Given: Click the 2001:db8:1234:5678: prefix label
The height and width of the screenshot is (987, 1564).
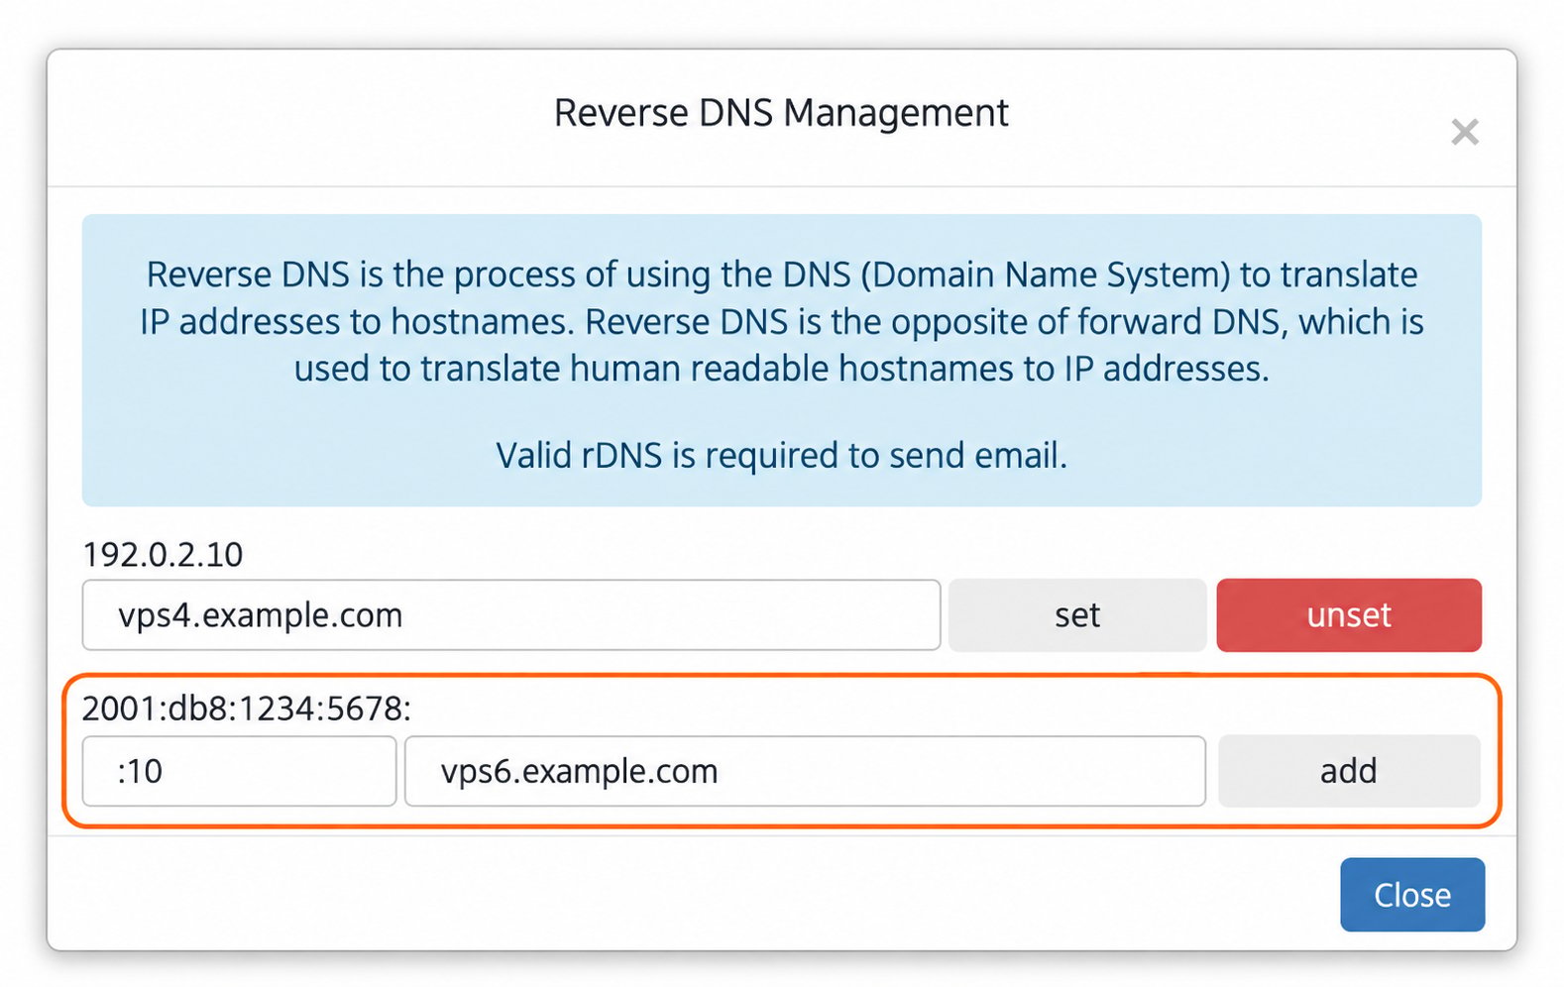Looking at the screenshot, I should (x=247, y=709).
